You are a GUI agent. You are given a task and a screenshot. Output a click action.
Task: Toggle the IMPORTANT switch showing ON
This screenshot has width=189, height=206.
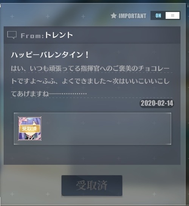(x=165, y=15)
